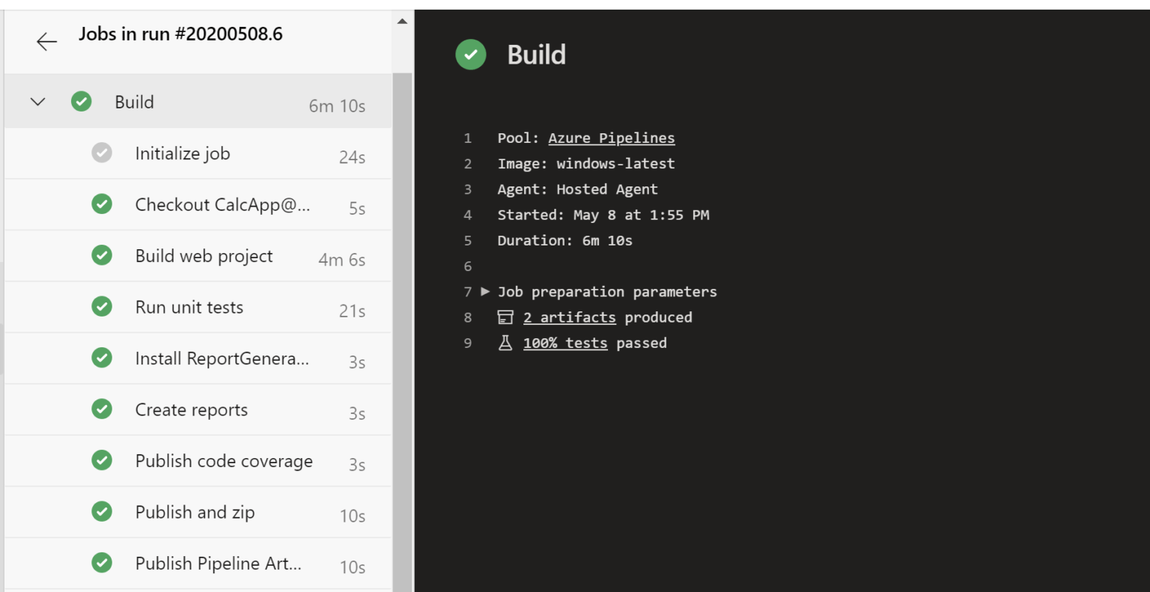The height and width of the screenshot is (592, 1150).
Task: Click the check icon beside Create reports
Action: [101, 409]
